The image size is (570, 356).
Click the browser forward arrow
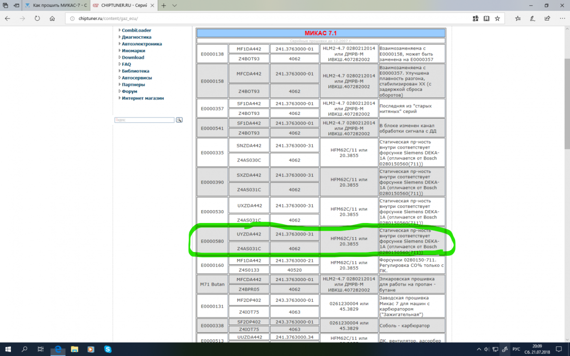click(x=22, y=19)
